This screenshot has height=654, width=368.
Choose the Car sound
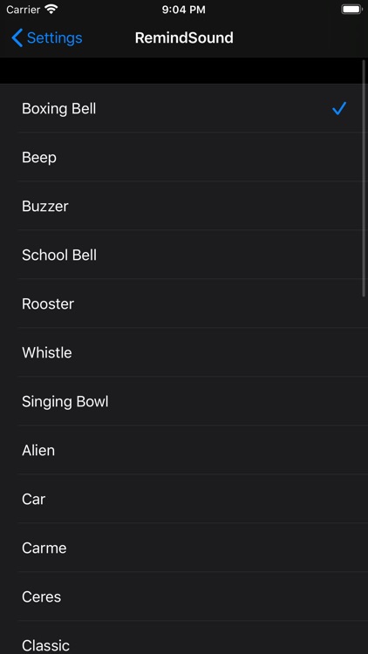click(x=184, y=499)
